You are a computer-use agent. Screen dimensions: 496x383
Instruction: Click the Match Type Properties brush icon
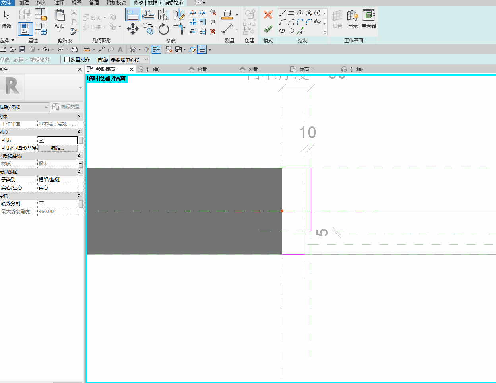(x=74, y=31)
